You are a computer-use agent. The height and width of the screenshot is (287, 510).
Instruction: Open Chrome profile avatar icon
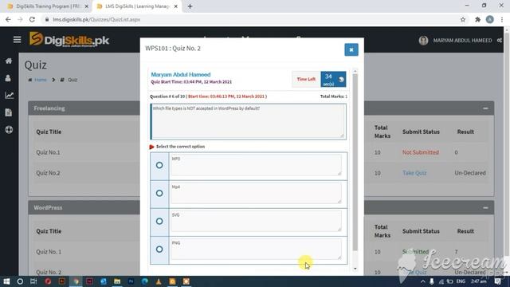(x=490, y=19)
